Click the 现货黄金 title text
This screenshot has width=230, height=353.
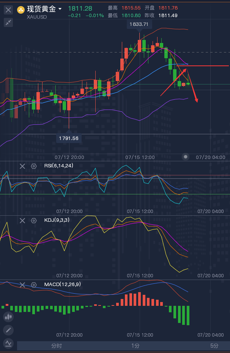point(41,9)
